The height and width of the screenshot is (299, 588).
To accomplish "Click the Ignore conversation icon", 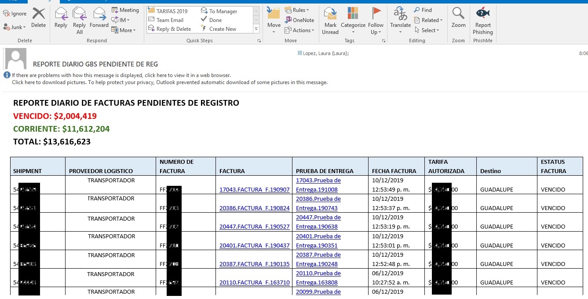I will (x=15, y=14).
